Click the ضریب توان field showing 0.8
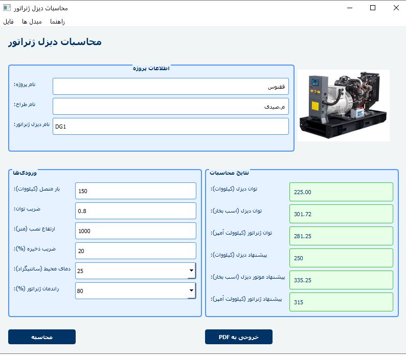Screen dimensions: 406x355 coord(136,211)
